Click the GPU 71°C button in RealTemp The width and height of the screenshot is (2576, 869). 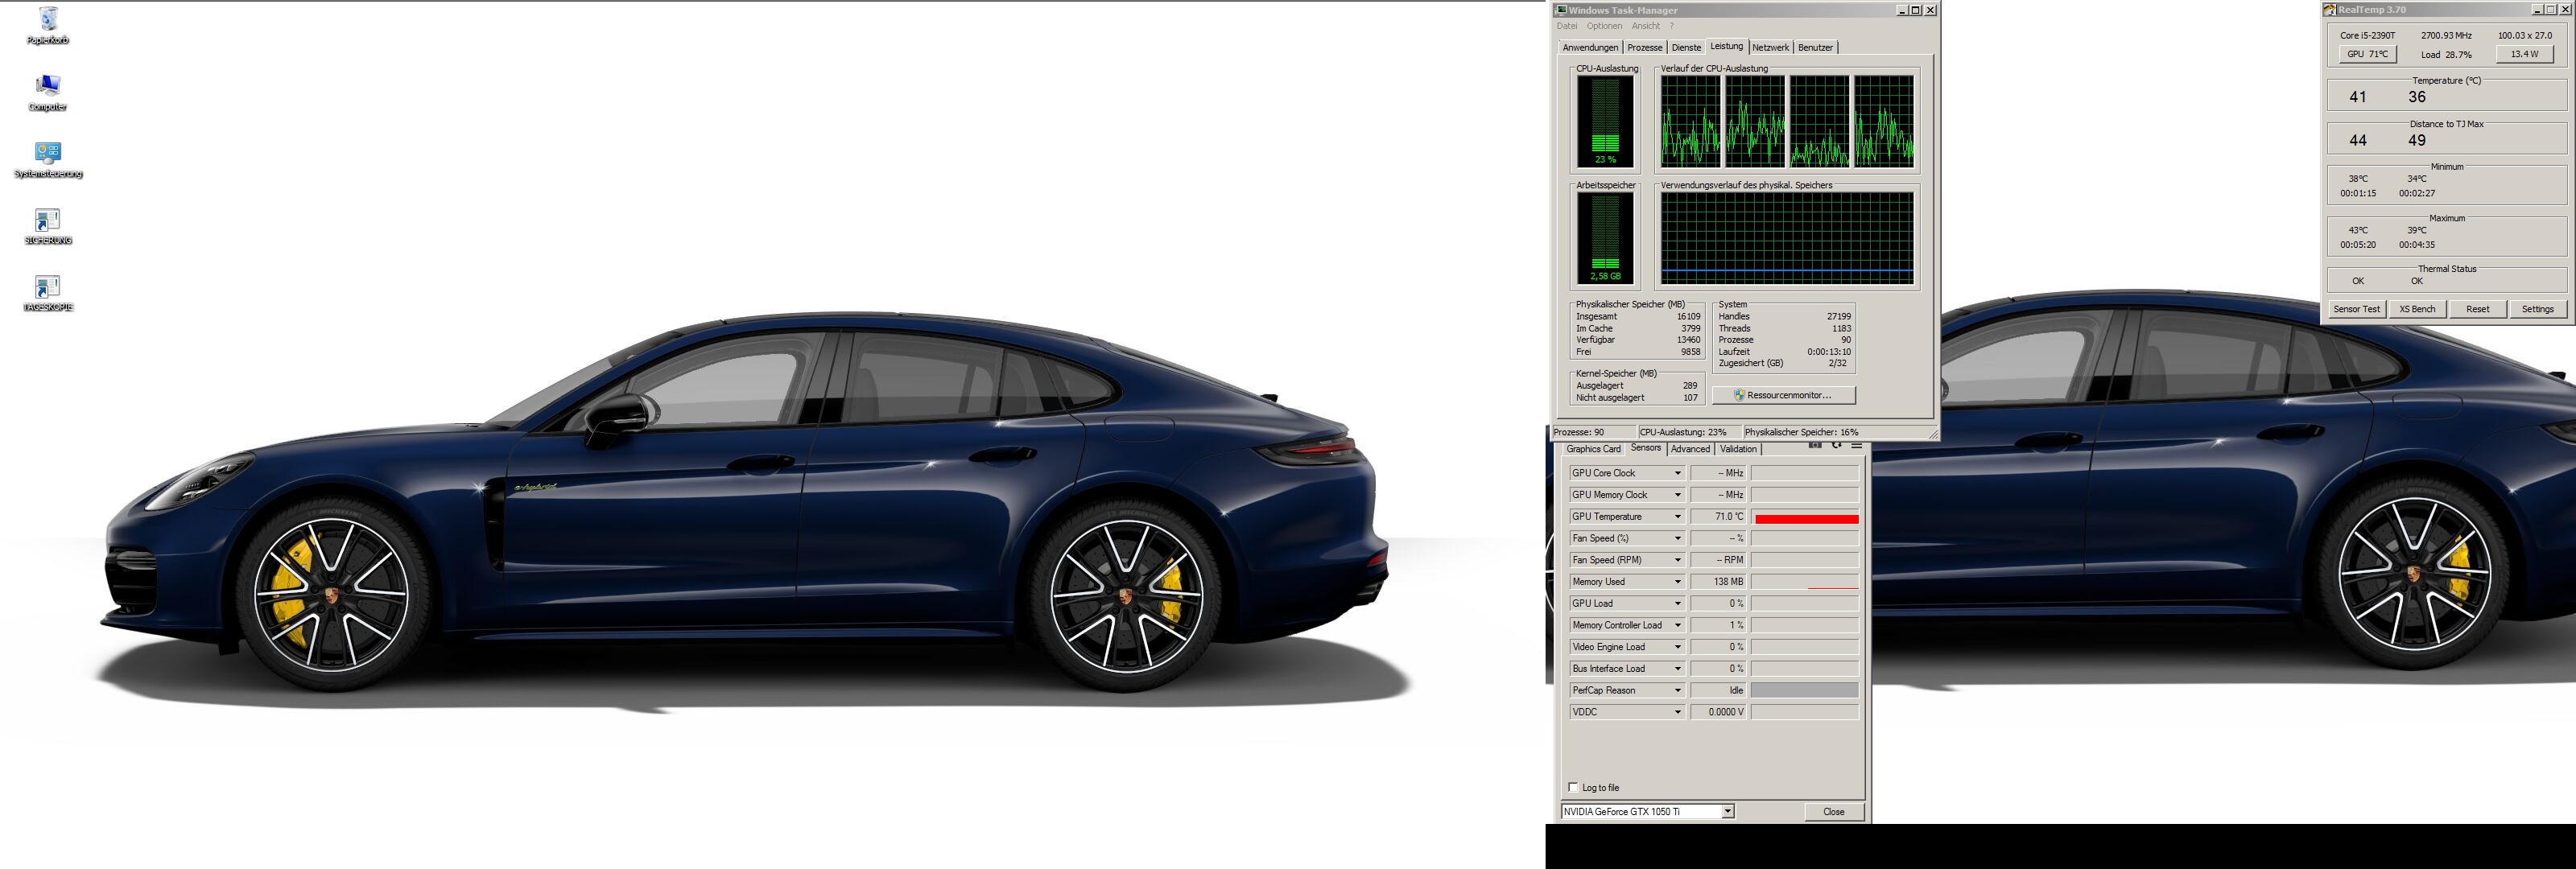click(2367, 55)
